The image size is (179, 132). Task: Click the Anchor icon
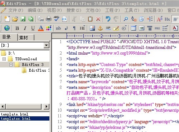pyautogui.click(x=100, y=28)
